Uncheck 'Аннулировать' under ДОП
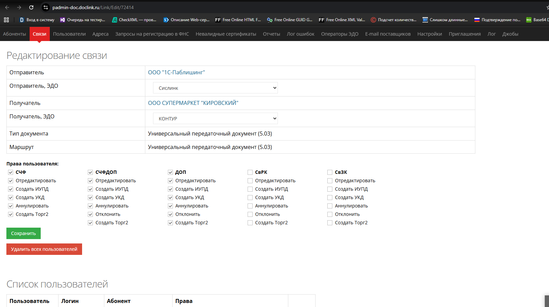This screenshot has height=307, width=549. [170, 206]
